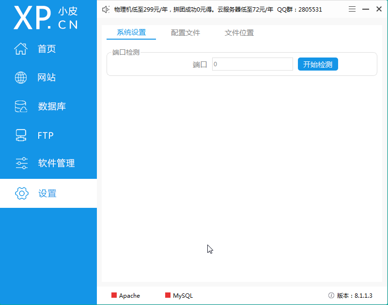The image size is (388, 305).
Task: Switch to the 配置文件 tab
Action: [x=186, y=33]
